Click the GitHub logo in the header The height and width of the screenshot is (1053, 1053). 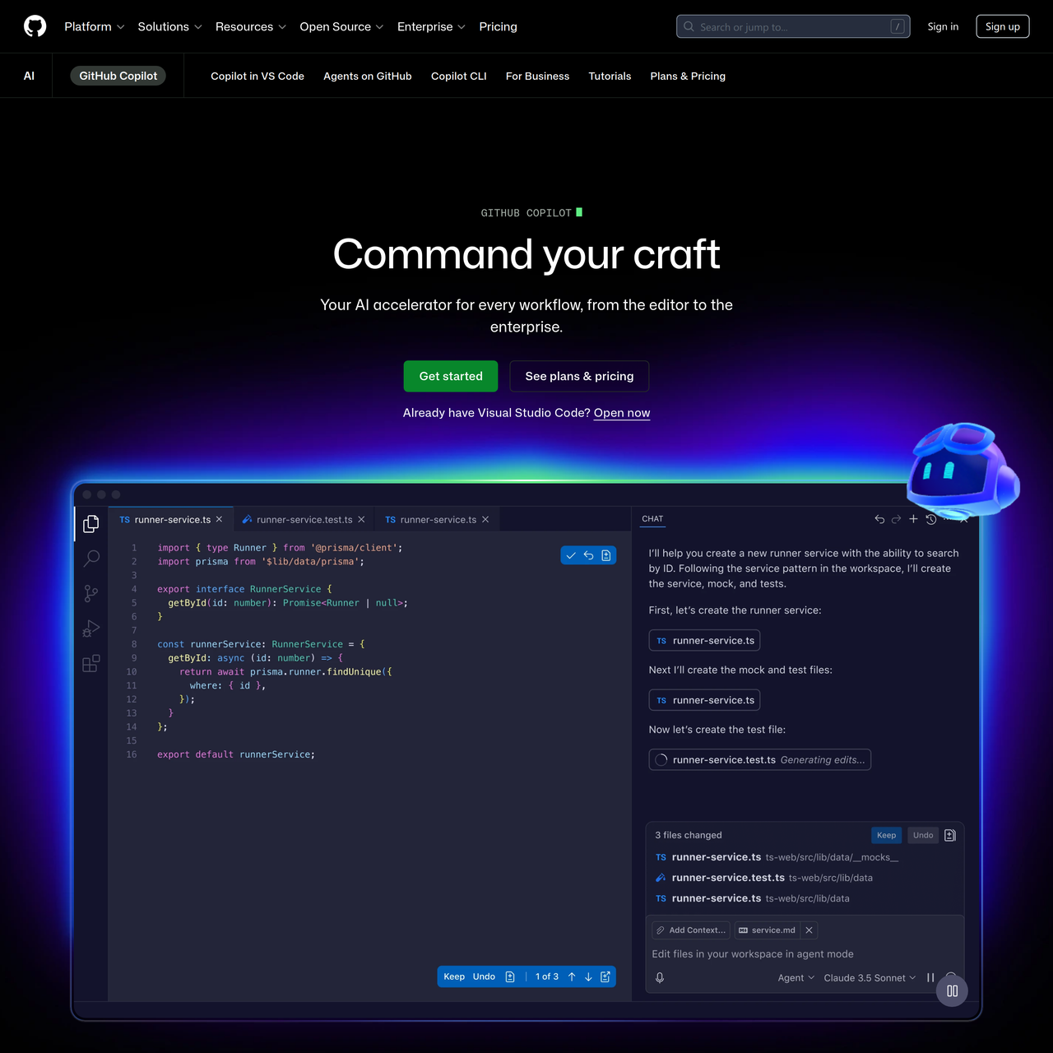(x=35, y=26)
